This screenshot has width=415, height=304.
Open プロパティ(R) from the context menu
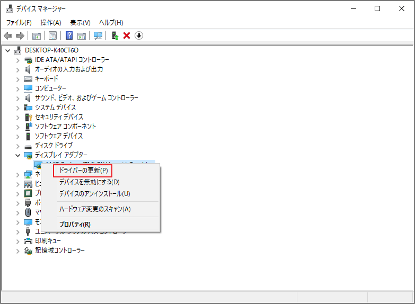point(75,224)
